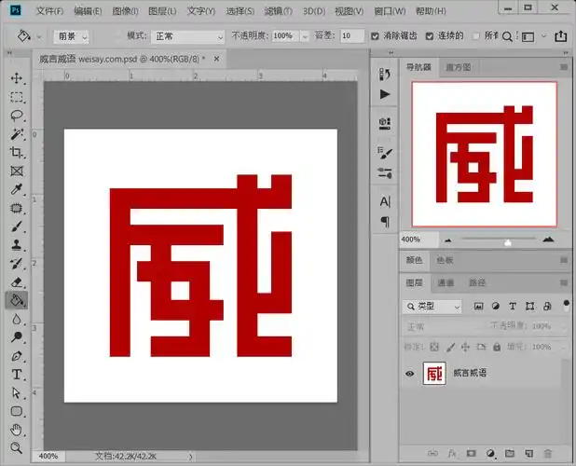Viewport: 576px width, 466px height.
Task: Choose the Horizontal Type tool
Action: click(x=17, y=374)
